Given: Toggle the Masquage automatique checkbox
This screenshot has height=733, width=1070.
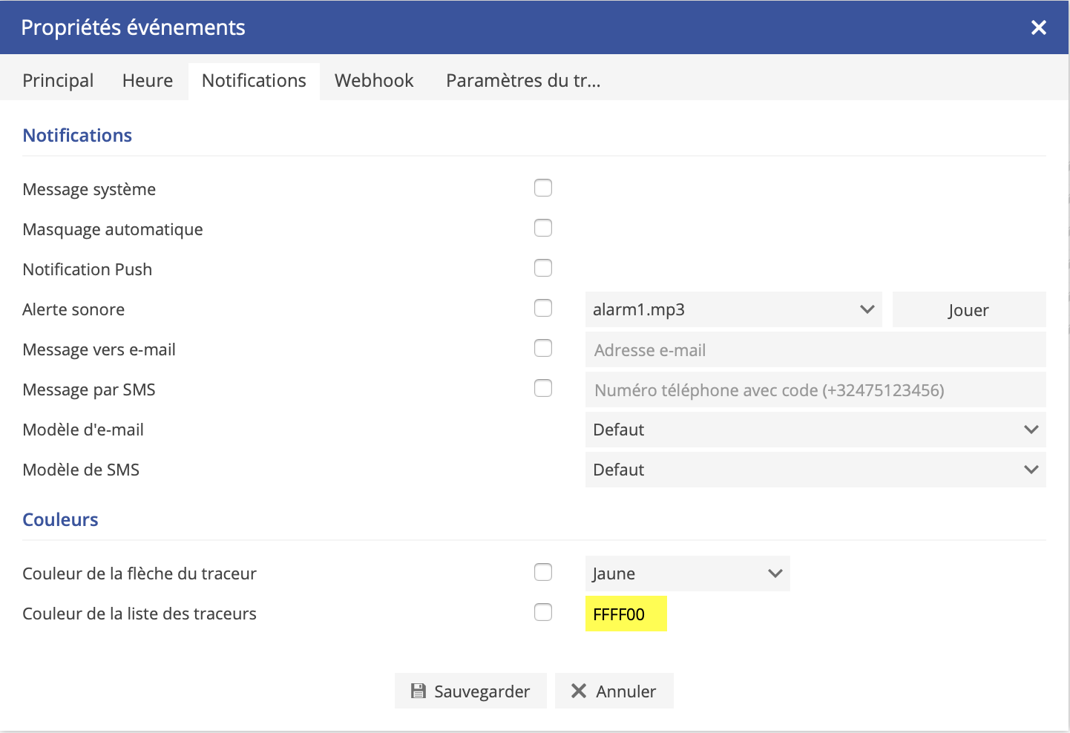Looking at the screenshot, I should pyautogui.click(x=543, y=228).
